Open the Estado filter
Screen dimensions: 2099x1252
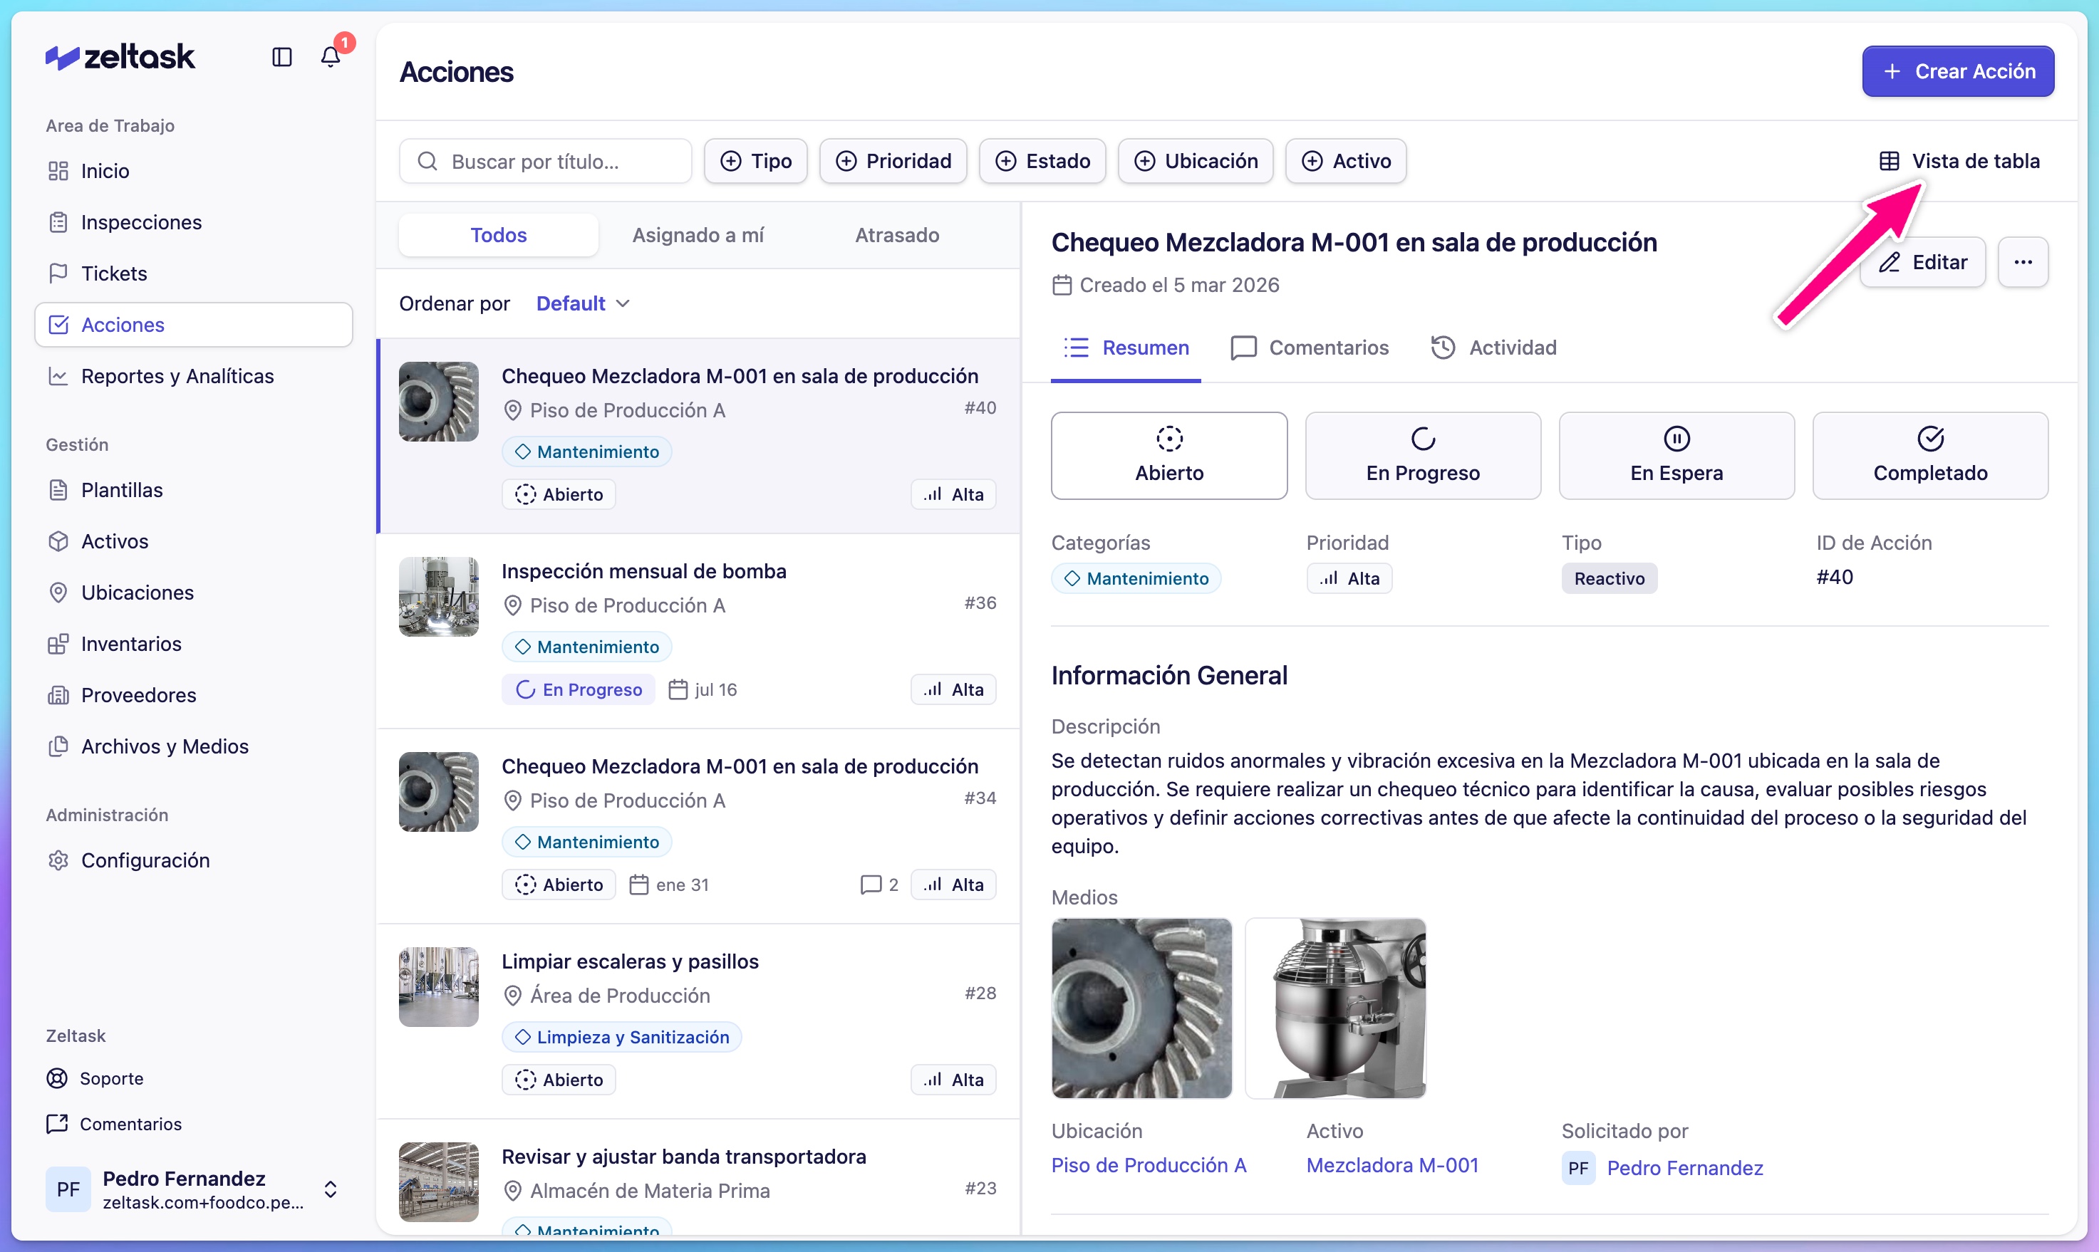pos(1042,161)
